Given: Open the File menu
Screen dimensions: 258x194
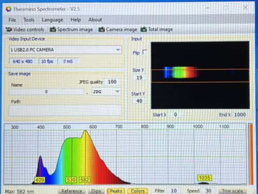Looking at the screenshot, I should pos(12,20).
